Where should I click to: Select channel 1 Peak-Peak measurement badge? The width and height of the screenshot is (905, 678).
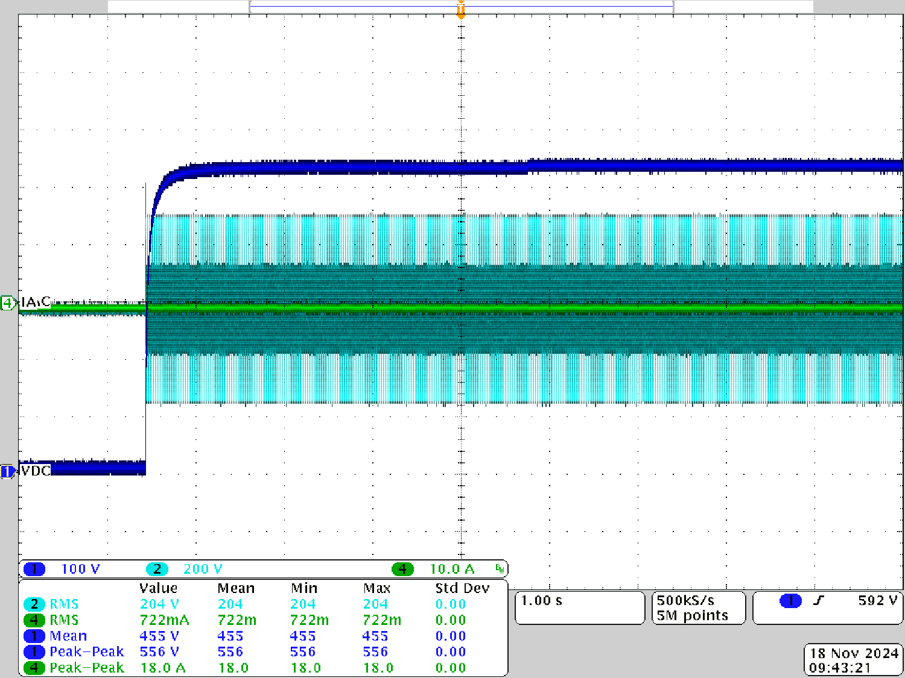click(x=34, y=652)
